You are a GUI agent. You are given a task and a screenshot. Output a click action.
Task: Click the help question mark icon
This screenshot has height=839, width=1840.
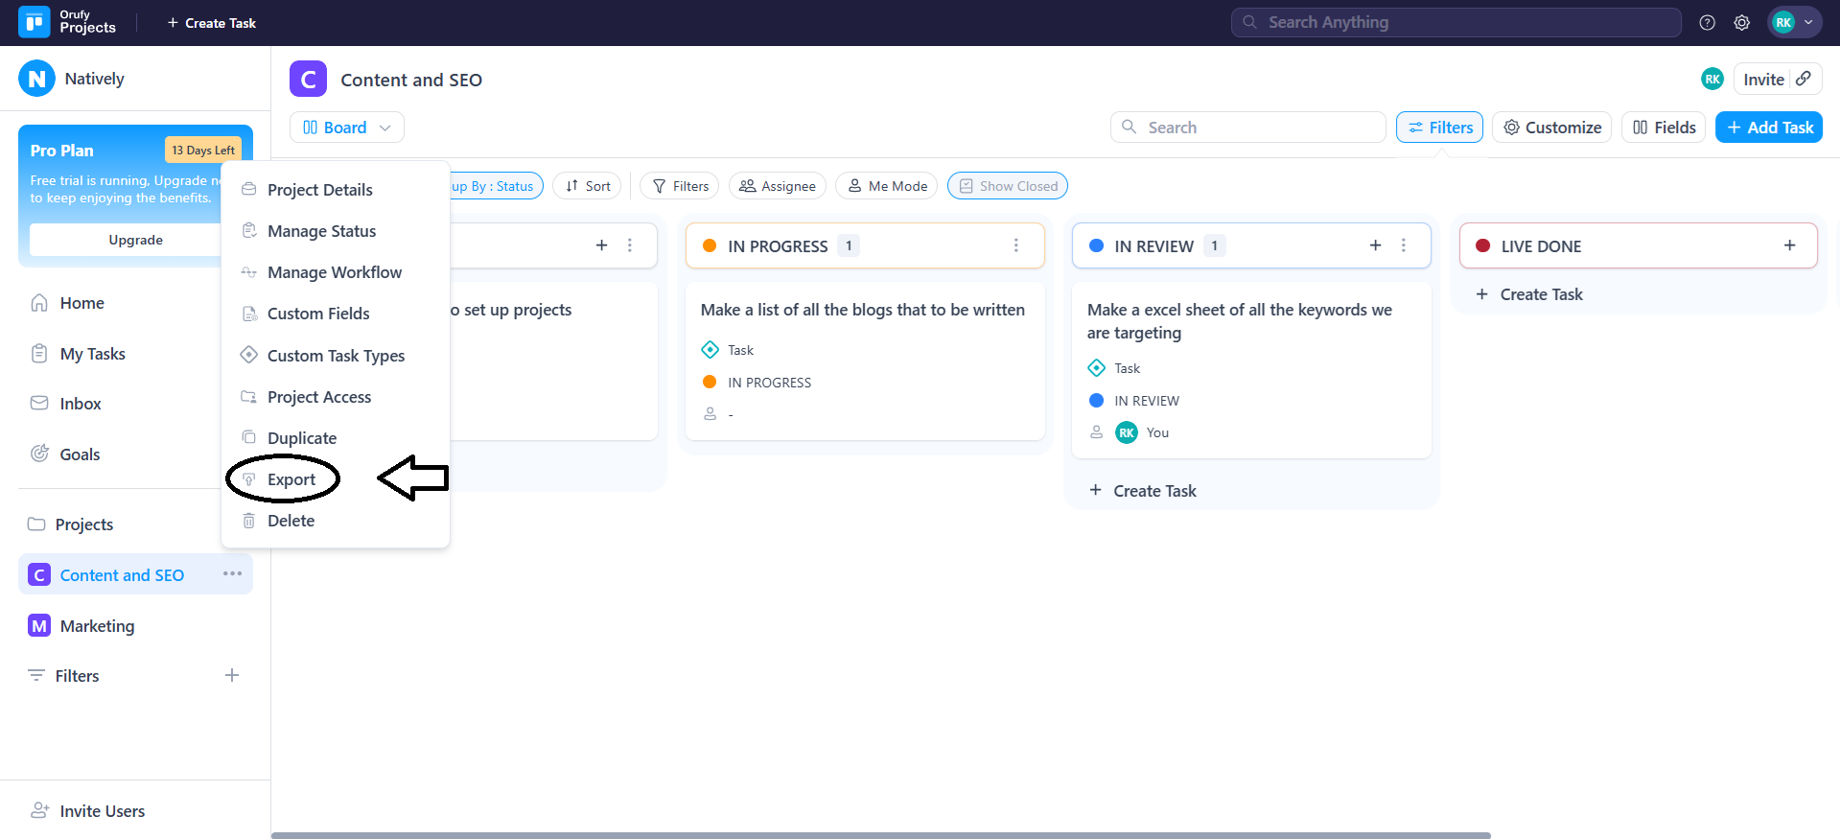[1707, 23]
